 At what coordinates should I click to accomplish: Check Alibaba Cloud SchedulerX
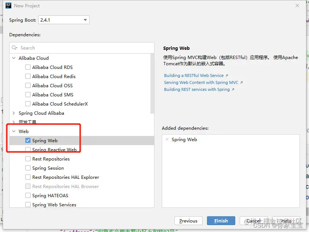coord(28,104)
